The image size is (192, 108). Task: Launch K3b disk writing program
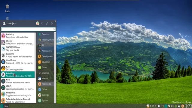tap(18, 68)
